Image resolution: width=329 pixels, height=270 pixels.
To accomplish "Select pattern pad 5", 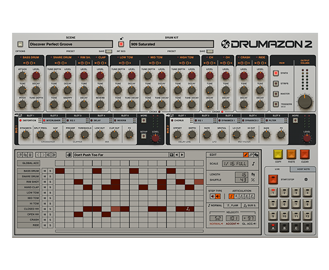I will pyautogui.click(x=273, y=204).
